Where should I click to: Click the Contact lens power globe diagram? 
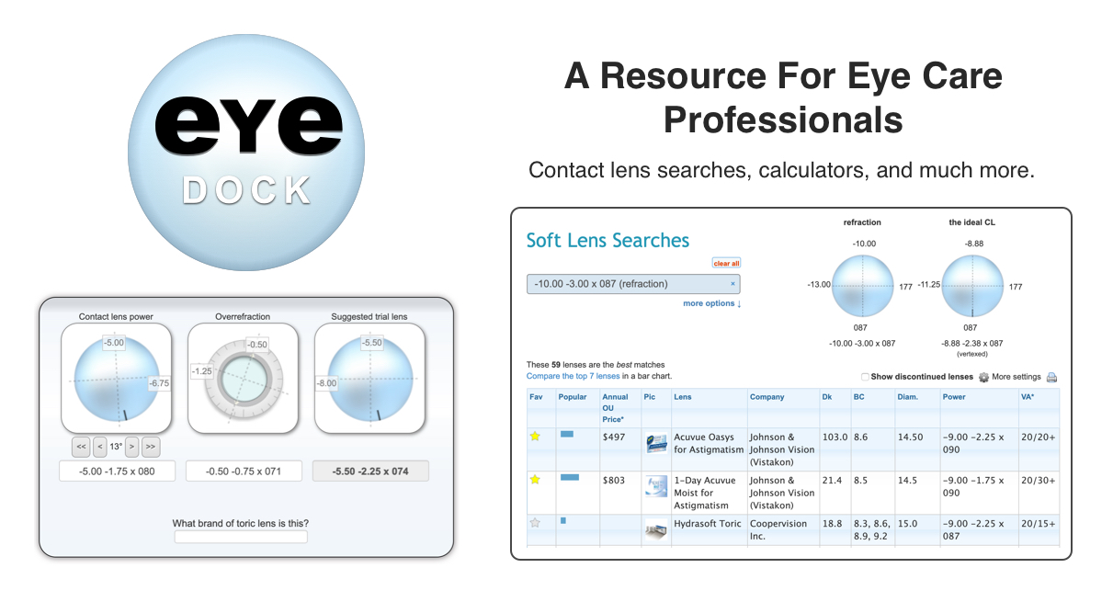coord(116,378)
